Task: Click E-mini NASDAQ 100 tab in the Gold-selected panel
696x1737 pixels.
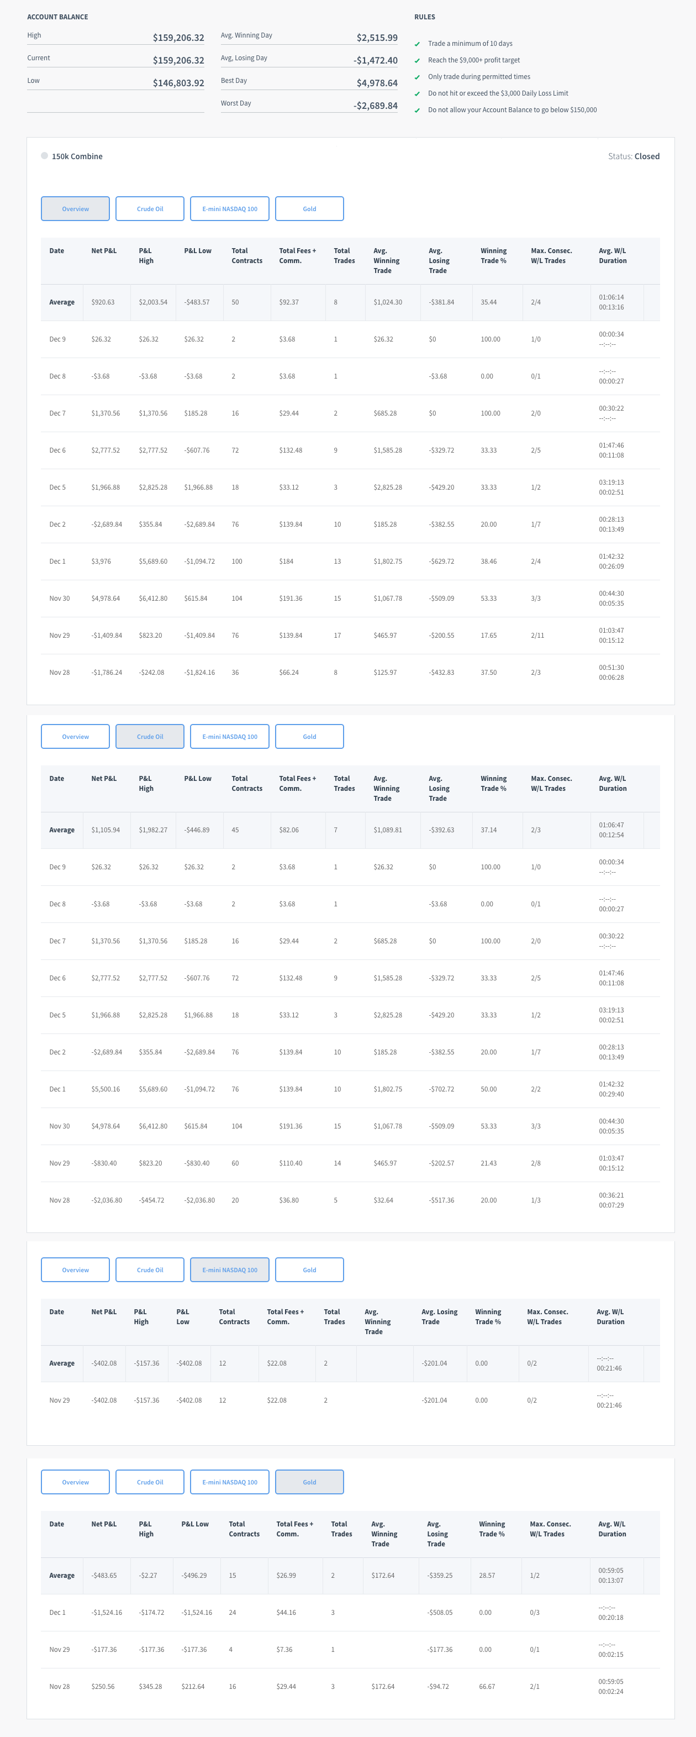Action: click(x=229, y=1482)
